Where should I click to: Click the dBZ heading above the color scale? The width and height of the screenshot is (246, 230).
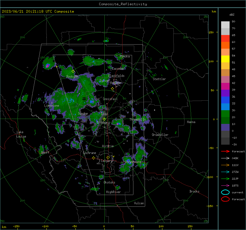[x=232, y=14]
